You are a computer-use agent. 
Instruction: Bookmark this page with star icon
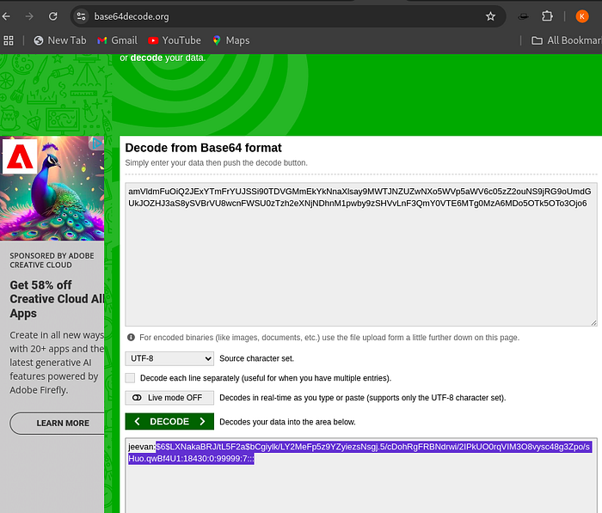[490, 16]
